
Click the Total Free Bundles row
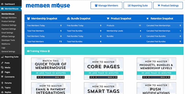(84, 31)
